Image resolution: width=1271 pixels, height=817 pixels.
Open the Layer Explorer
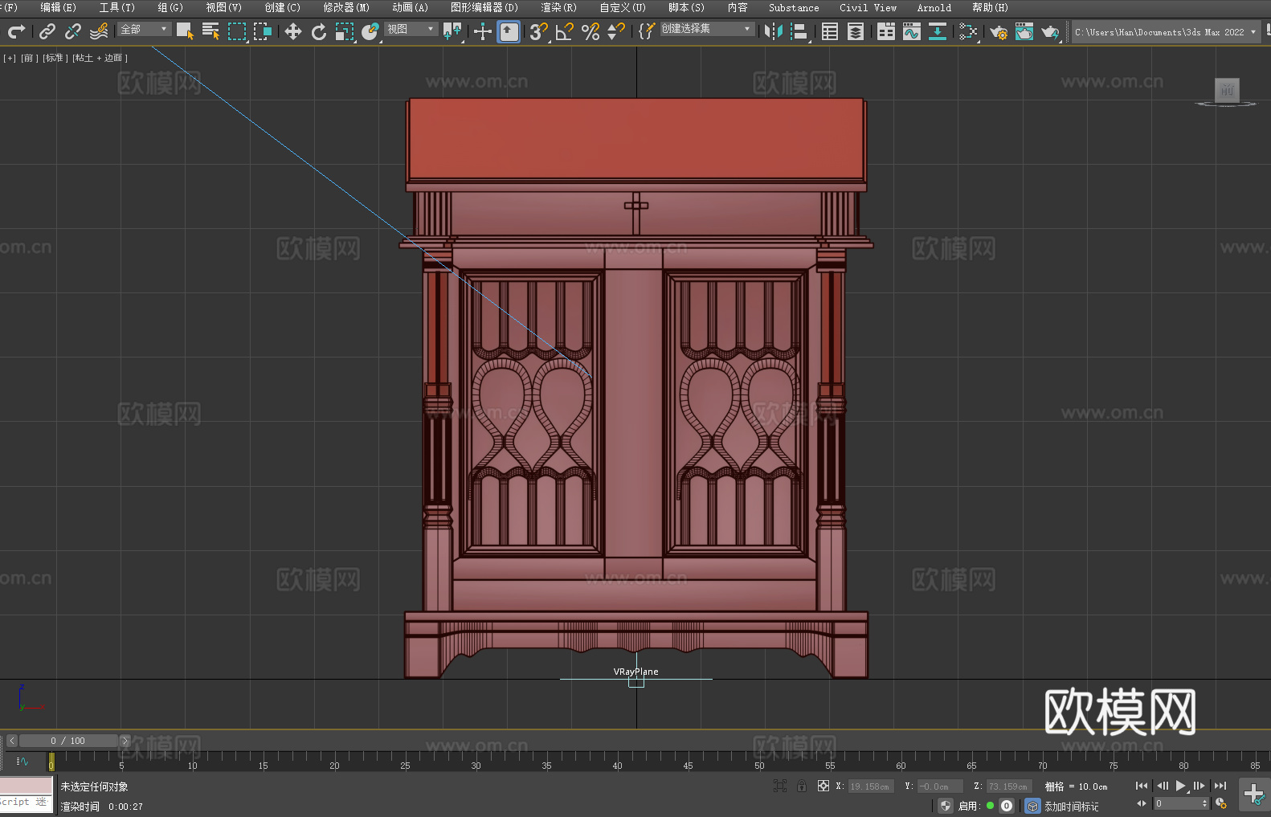pyautogui.click(x=856, y=31)
